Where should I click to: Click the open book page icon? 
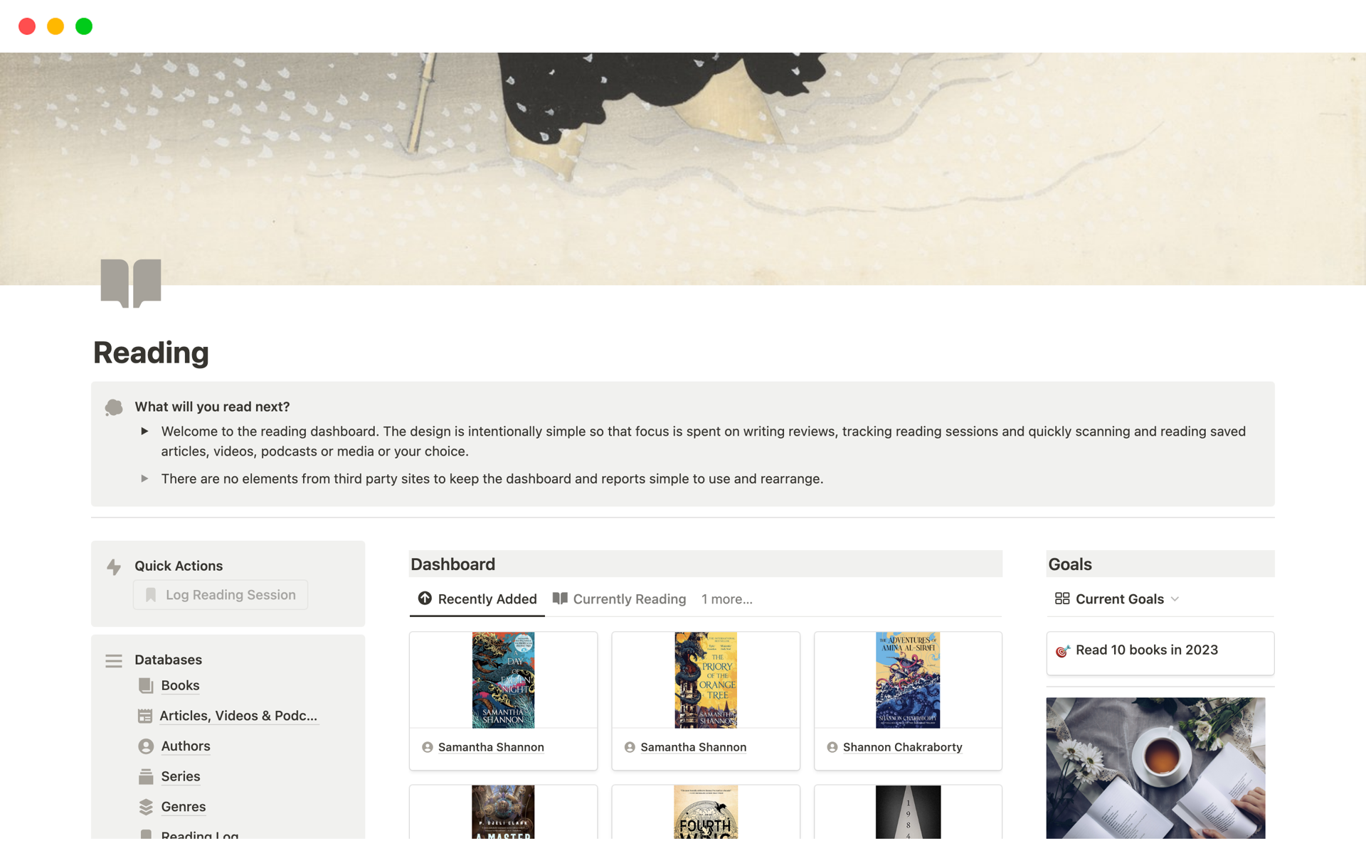(131, 283)
